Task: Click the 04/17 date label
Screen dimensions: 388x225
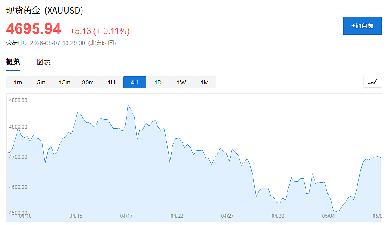Action: click(x=126, y=216)
